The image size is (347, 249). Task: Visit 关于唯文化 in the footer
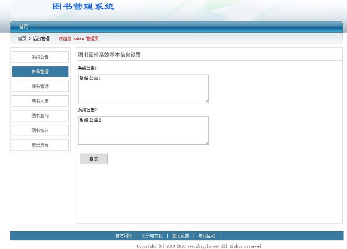[153, 235]
